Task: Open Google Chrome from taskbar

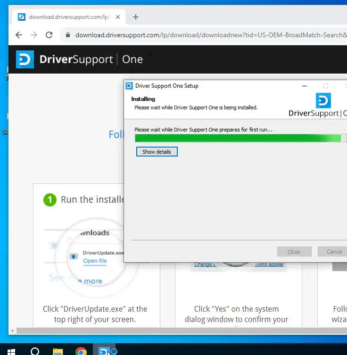Action: tap(81, 352)
